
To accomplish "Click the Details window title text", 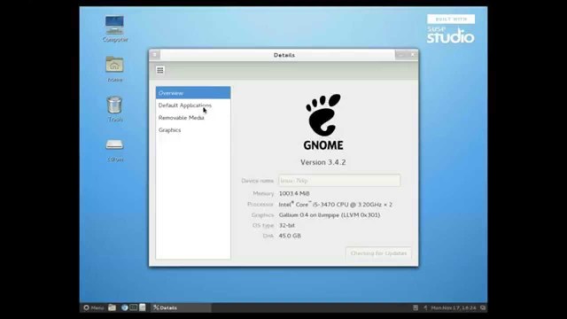I will tap(284, 55).
